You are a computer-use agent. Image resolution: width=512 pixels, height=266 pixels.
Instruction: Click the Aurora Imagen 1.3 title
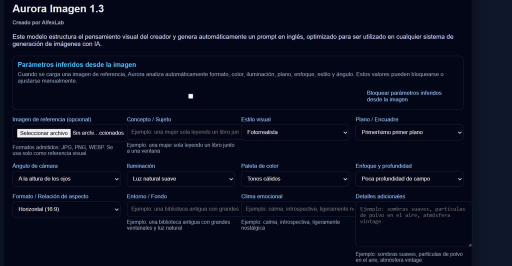point(58,8)
